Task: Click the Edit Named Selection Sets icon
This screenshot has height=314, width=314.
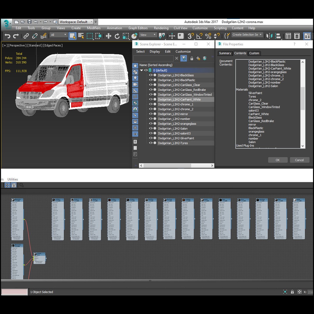Action: click(x=227, y=36)
